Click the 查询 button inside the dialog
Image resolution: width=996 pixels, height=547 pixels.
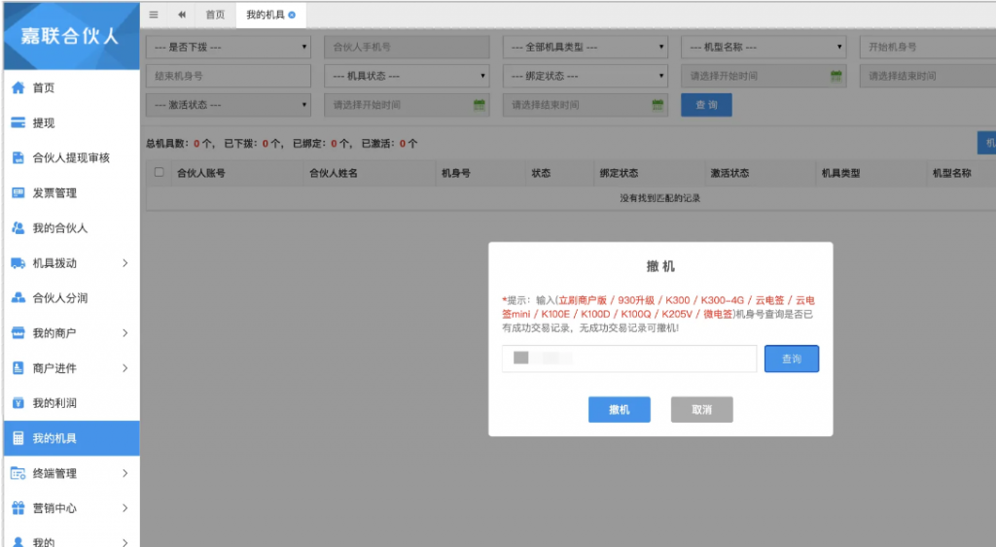click(x=791, y=359)
